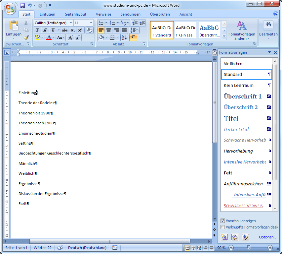Open the Verweise ribbon tab
The height and width of the screenshot is (254, 282).
pos(103,14)
